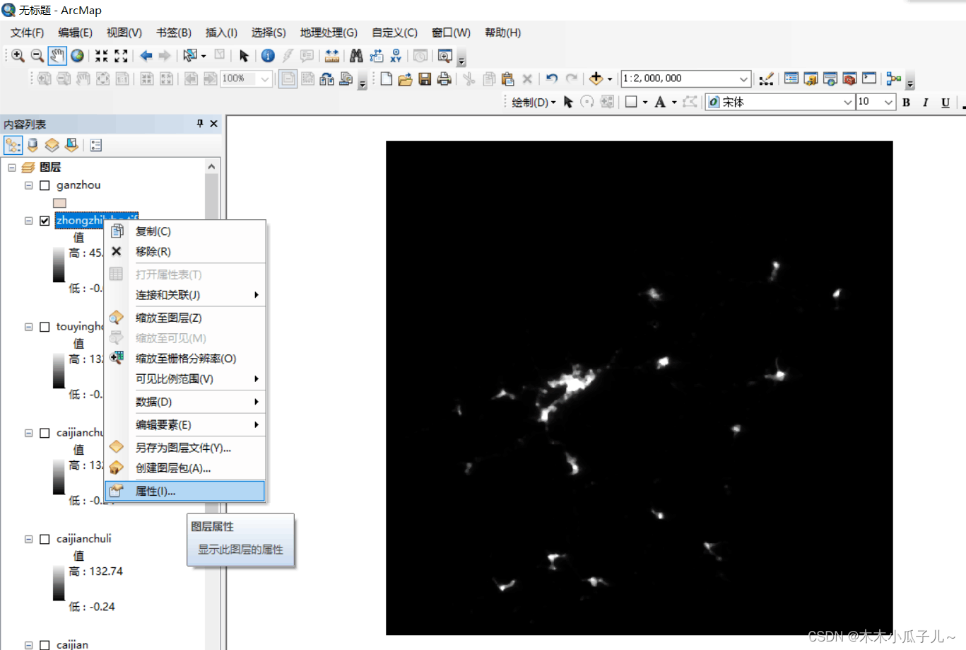Check the caijianchuli layer checkbox

[45, 539]
